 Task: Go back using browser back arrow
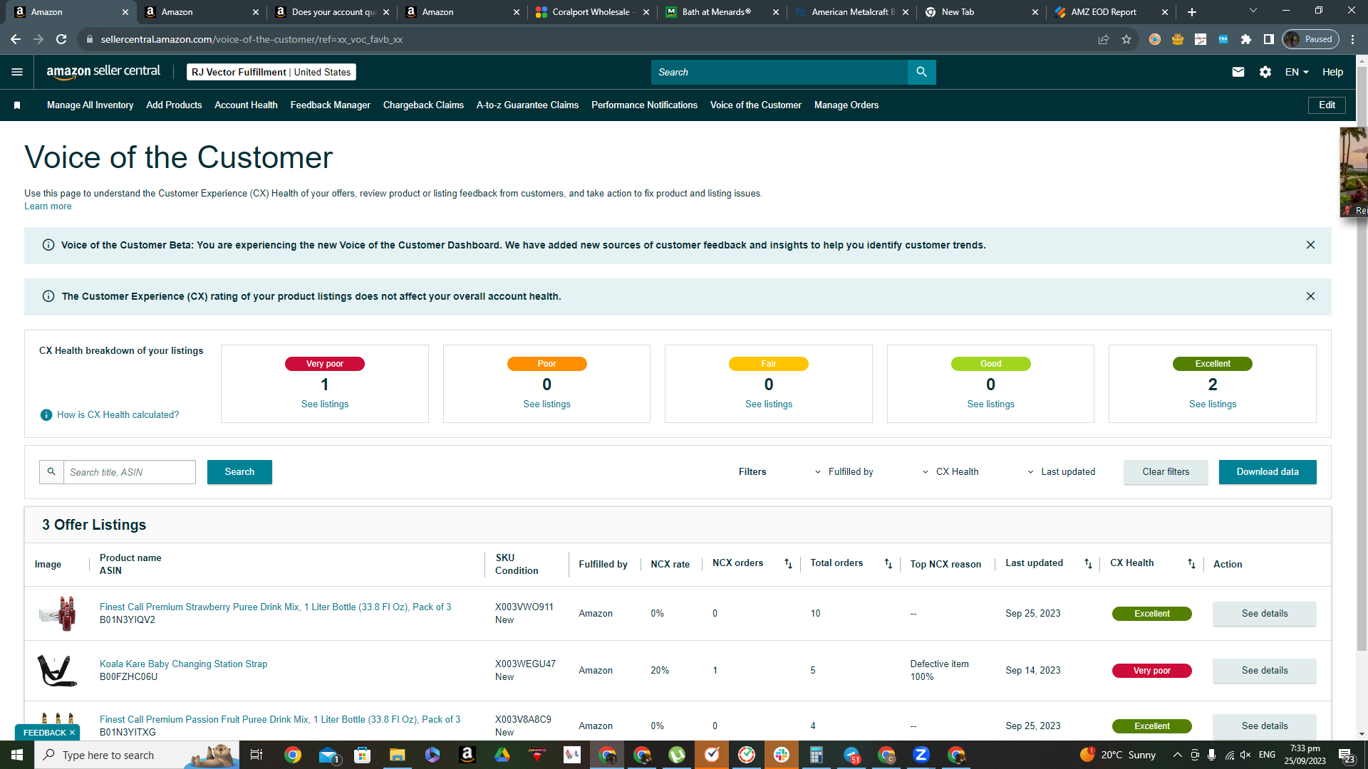16,39
